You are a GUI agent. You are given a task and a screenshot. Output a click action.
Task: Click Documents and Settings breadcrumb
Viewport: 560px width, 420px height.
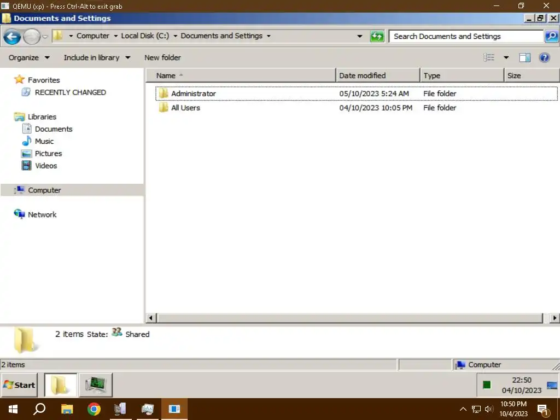click(221, 36)
